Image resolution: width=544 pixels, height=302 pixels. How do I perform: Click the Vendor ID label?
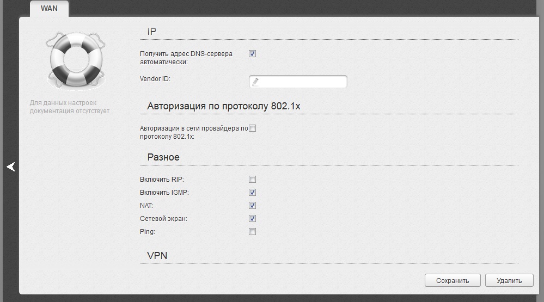click(155, 79)
